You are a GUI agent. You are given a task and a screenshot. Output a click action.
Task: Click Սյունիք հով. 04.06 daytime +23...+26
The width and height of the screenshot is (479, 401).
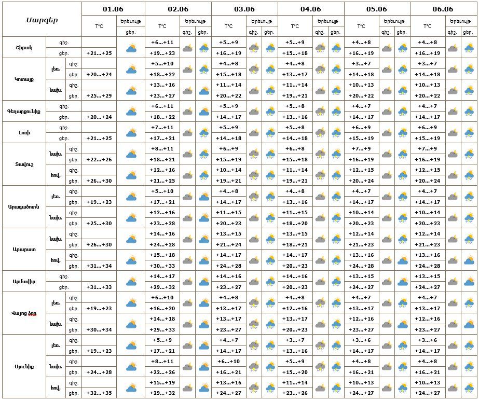click(295, 393)
